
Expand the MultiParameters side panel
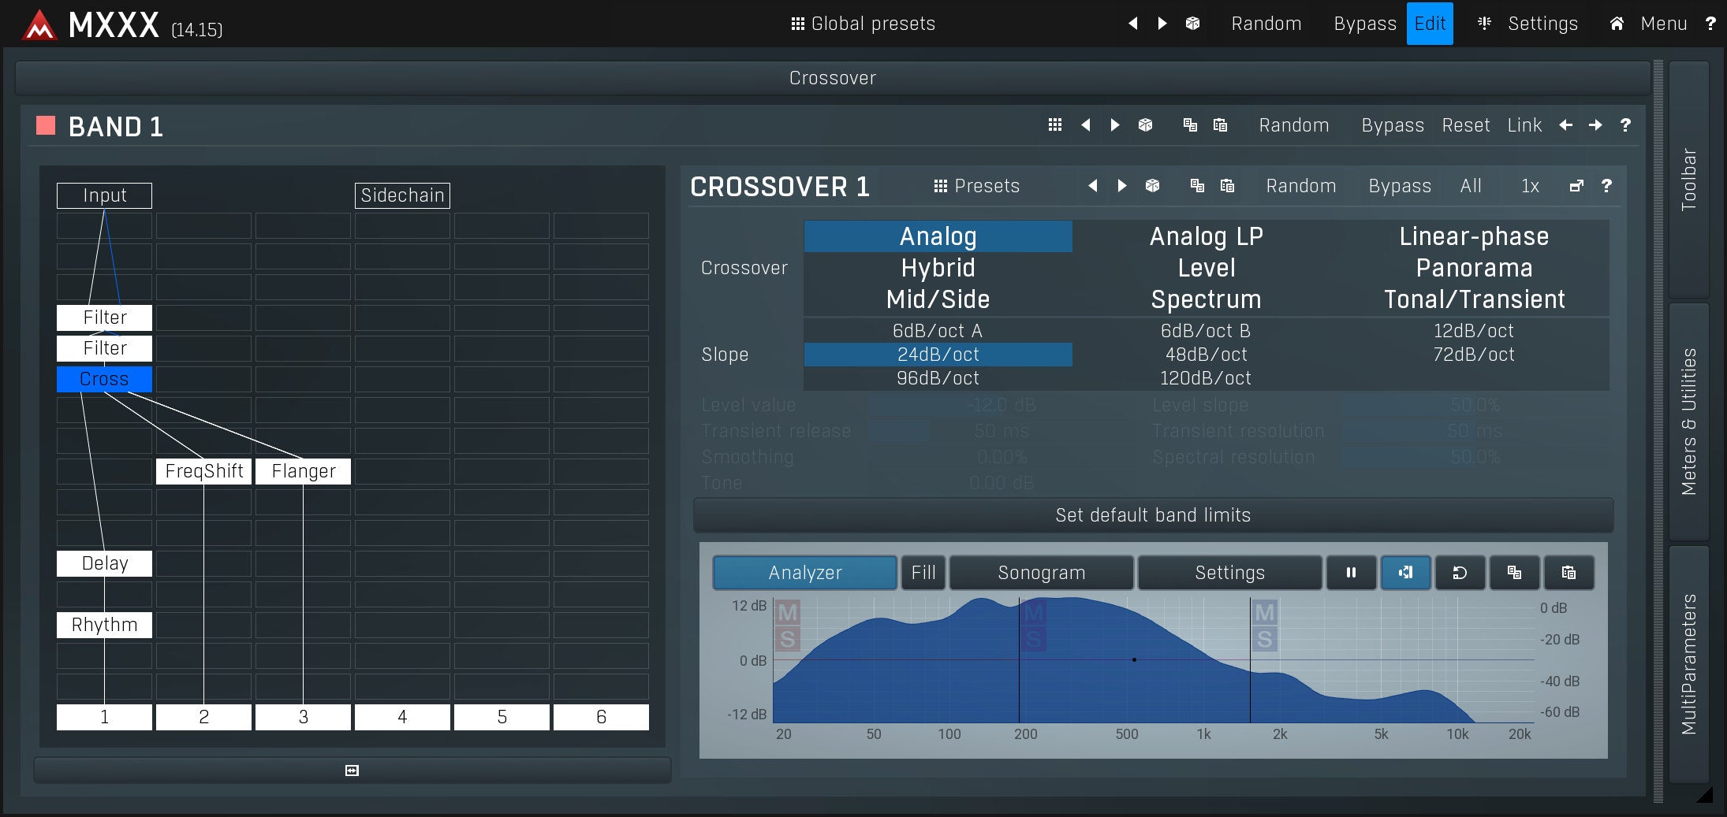(x=1688, y=663)
